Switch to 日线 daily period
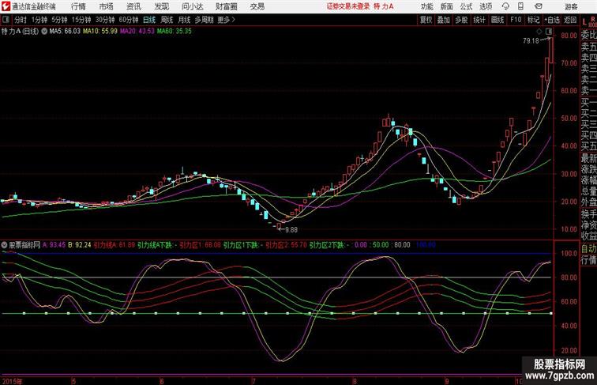The width and height of the screenshot is (597, 385). (149, 20)
